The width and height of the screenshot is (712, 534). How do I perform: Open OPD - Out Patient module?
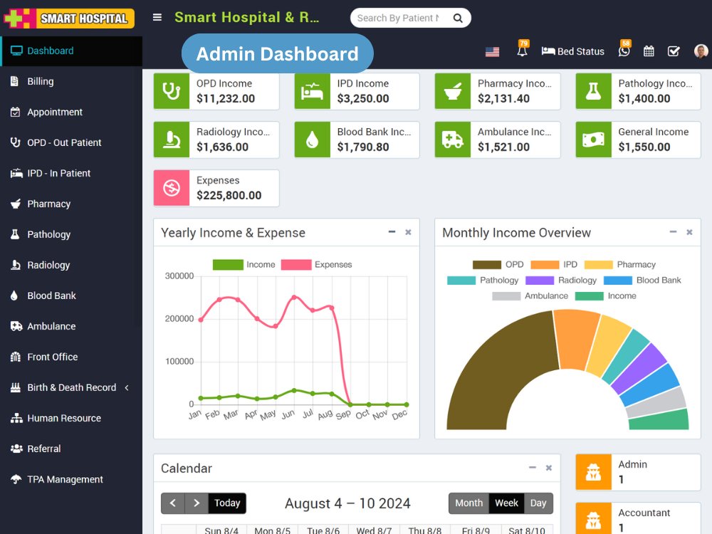(x=71, y=142)
